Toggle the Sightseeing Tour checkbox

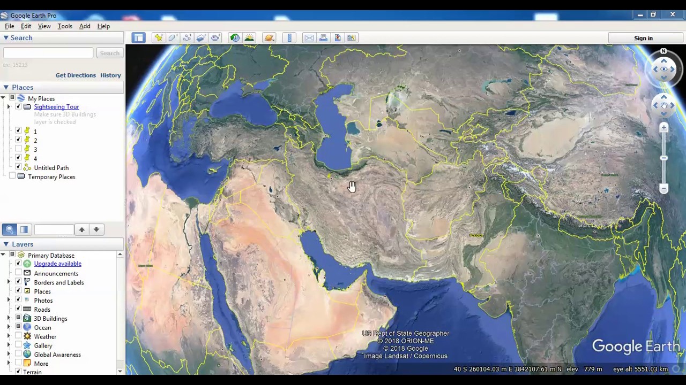[18, 106]
